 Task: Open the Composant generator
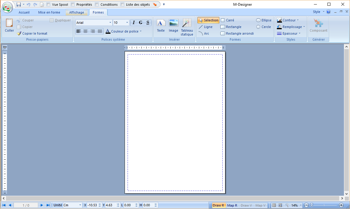[x=318, y=27]
